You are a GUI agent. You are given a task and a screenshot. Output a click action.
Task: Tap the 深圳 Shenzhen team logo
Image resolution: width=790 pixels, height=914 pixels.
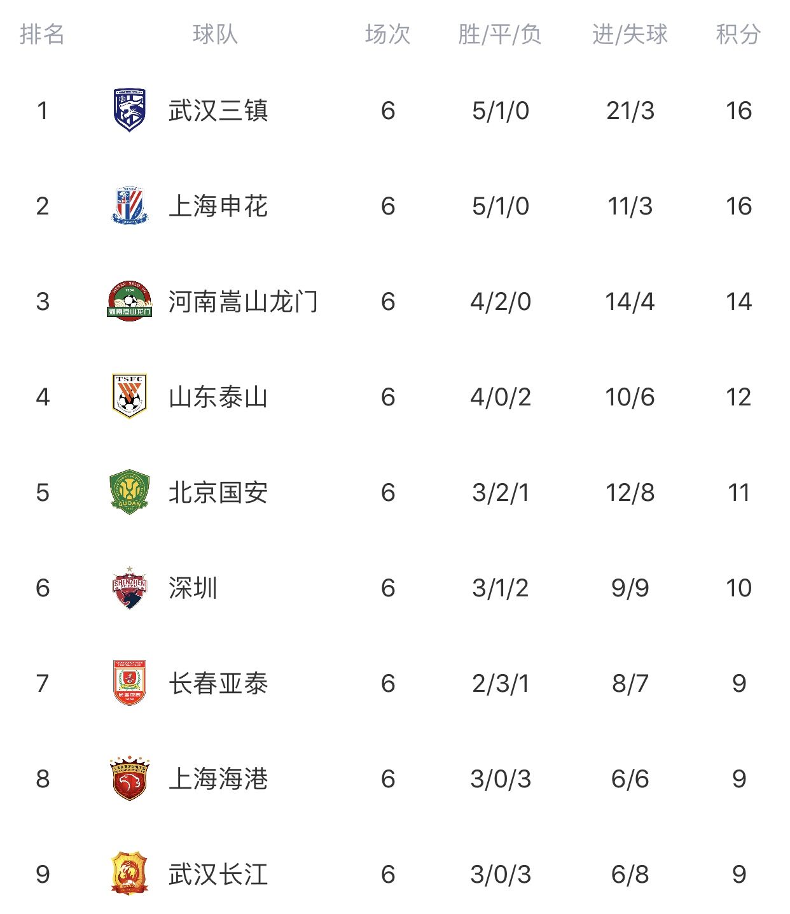[x=130, y=587]
